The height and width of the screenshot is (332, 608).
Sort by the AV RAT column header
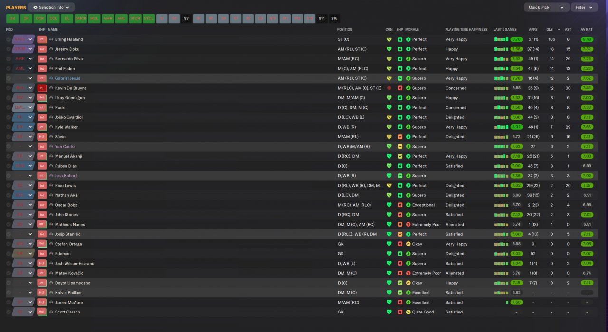click(x=586, y=29)
